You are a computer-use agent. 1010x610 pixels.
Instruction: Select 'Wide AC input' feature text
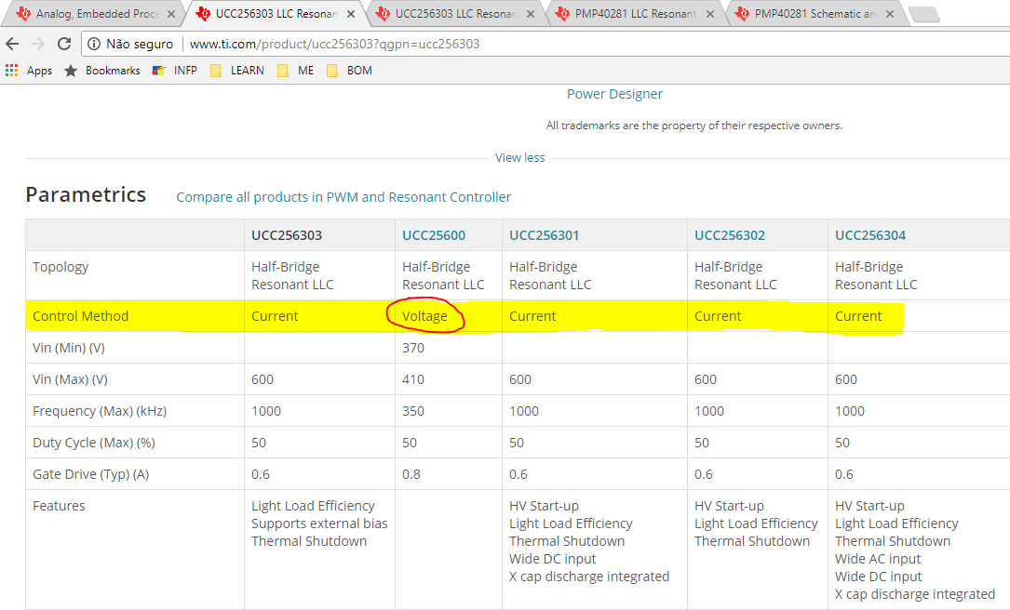(877, 559)
